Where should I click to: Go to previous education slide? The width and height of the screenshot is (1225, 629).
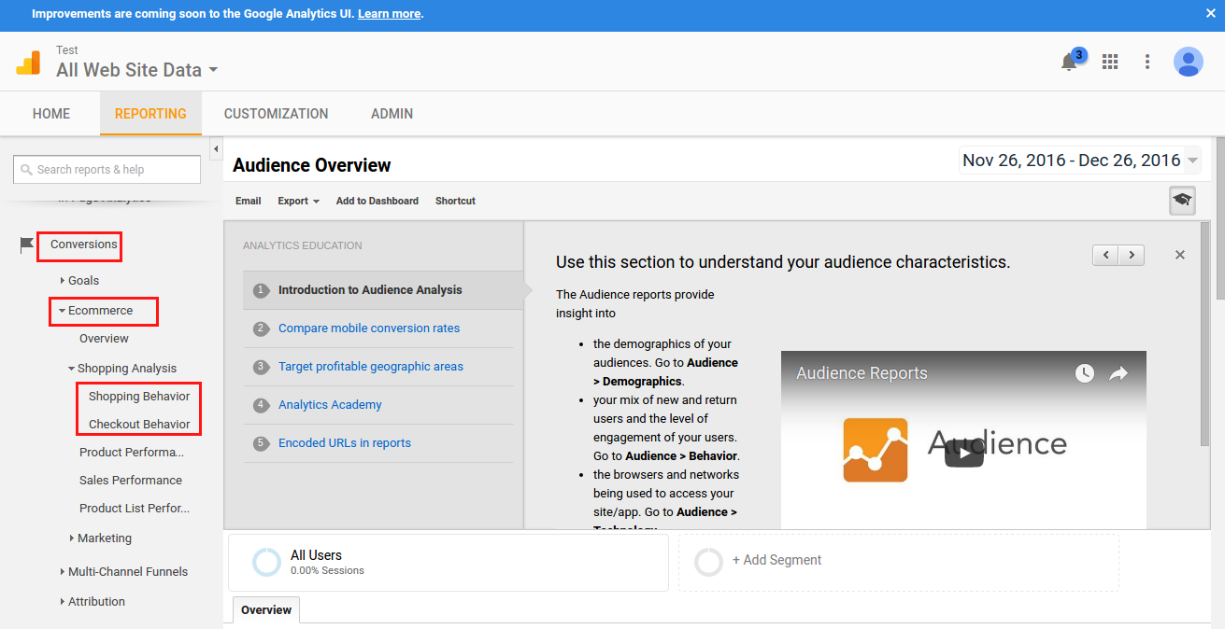1106,255
